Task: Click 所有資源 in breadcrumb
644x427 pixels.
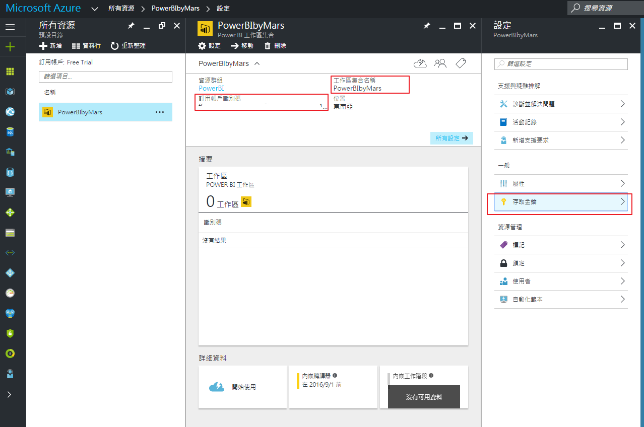Action: tap(121, 9)
